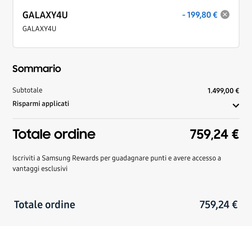This screenshot has width=252, height=226.
Task: Click the vantaggi esclusivi text line
Action: [x=40, y=169]
